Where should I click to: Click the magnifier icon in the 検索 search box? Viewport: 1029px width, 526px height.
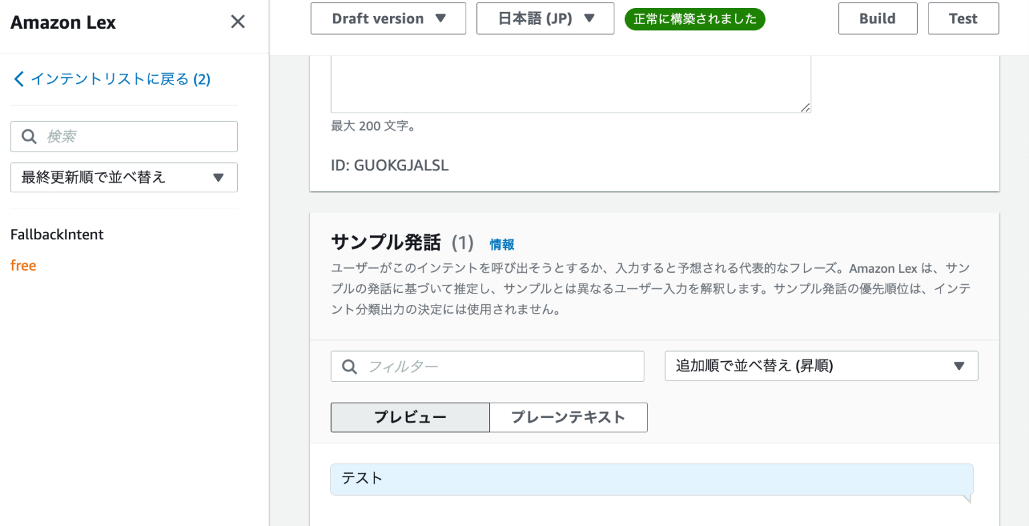pos(28,136)
